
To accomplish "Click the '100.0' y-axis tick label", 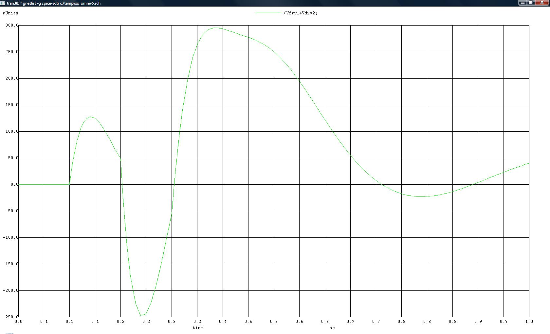I will pyautogui.click(x=11, y=131).
